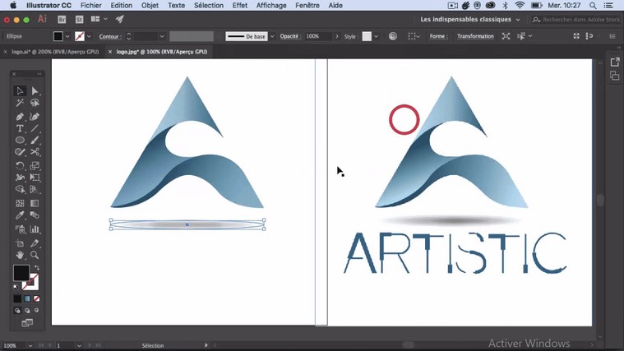
Task: Click the Stroke swatch in toolbox
Action: (33, 284)
